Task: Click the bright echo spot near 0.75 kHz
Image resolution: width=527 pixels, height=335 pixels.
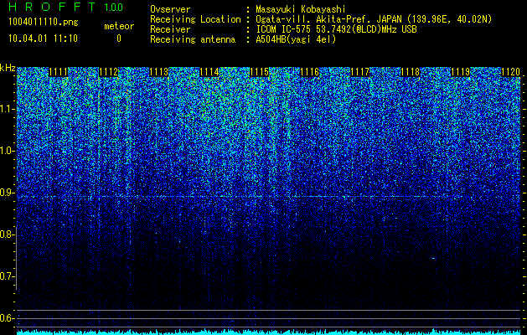Action: 433,259
